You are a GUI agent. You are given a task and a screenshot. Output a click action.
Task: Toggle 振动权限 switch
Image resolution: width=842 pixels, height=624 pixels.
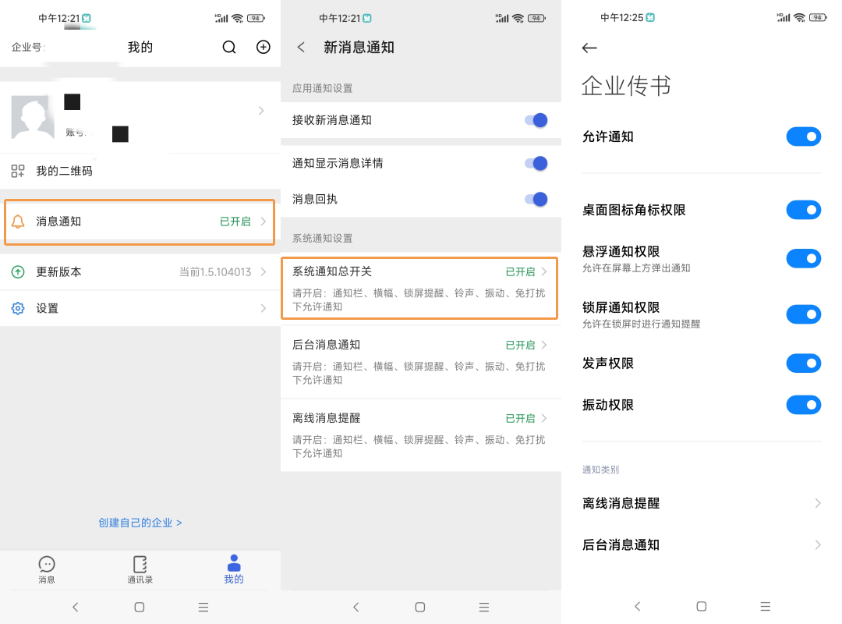(x=803, y=405)
